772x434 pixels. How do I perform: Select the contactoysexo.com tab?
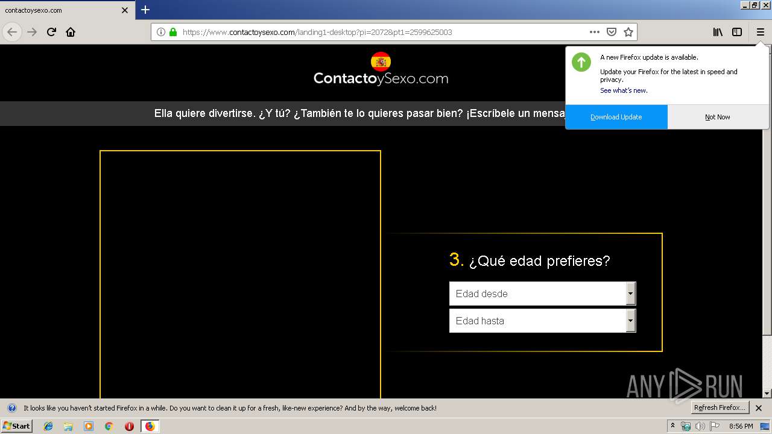(x=67, y=10)
